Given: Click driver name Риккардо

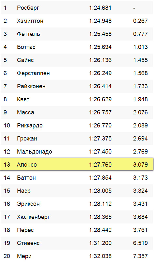Looking at the screenshot, I should click(30, 125).
